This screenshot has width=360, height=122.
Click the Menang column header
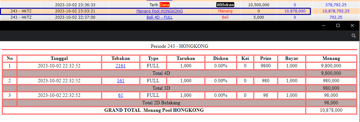pyautogui.click(x=331, y=59)
